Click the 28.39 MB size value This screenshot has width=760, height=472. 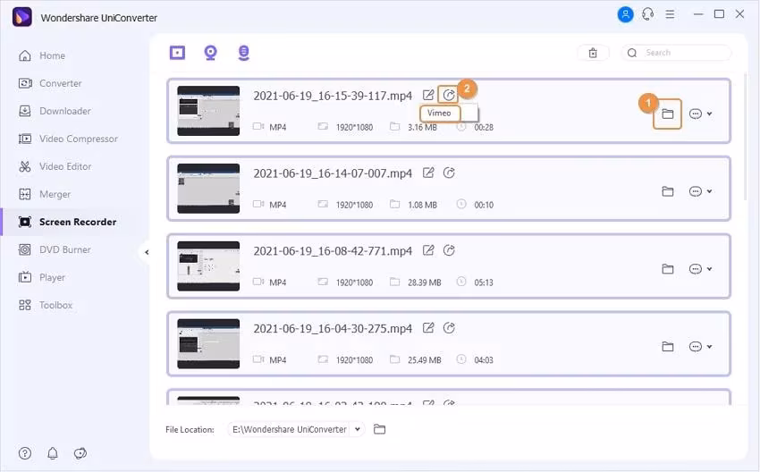tap(424, 282)
